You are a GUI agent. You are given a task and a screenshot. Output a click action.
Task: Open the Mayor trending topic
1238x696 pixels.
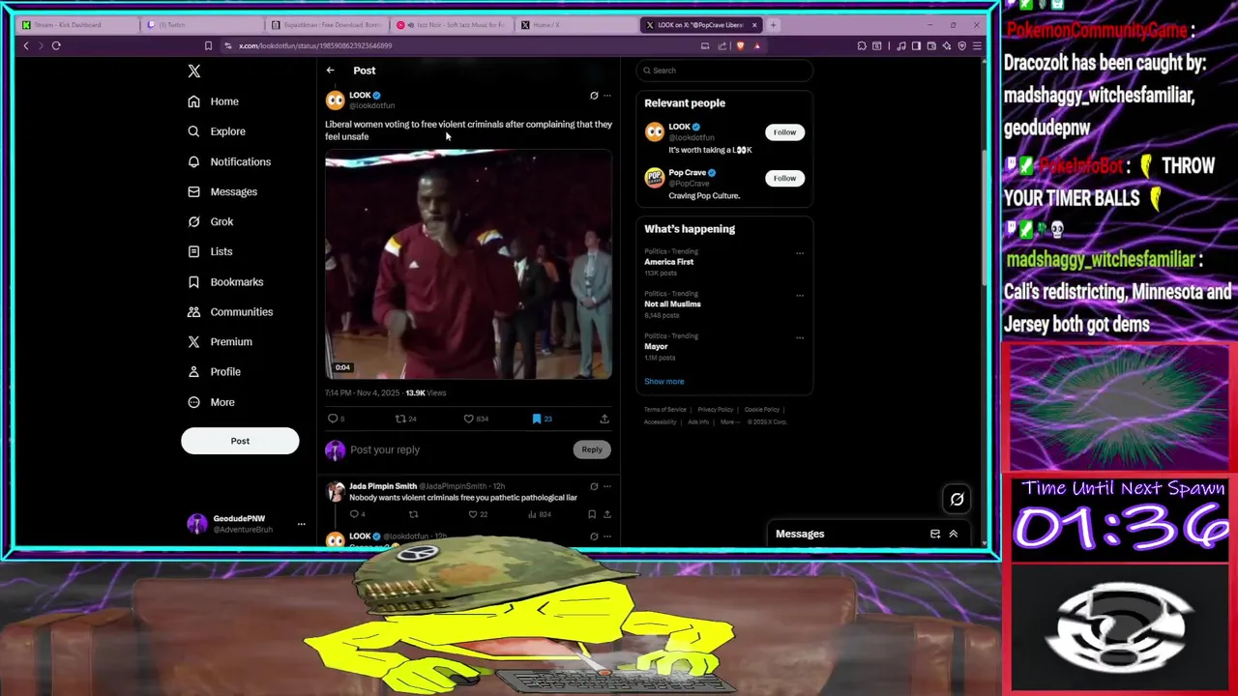(656, 346)
